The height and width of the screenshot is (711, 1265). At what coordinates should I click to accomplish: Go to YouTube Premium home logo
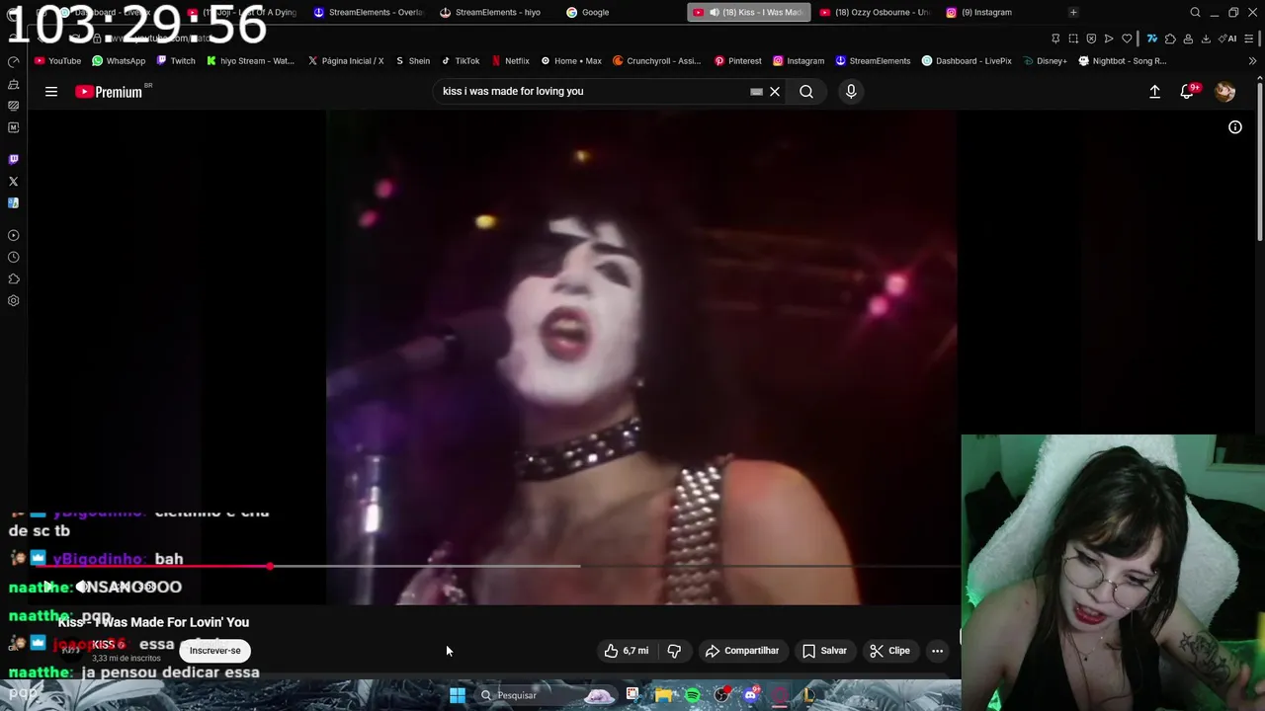point(109,92)
